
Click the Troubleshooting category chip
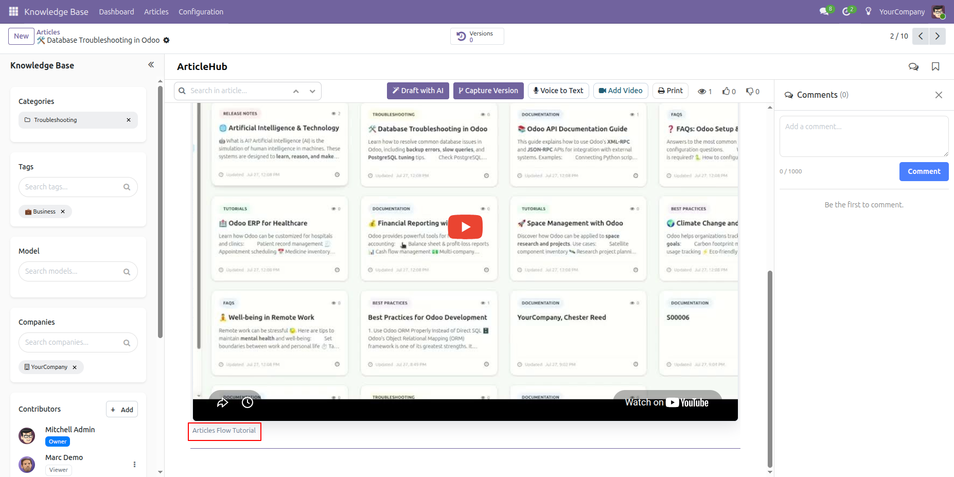coord(78,120)
